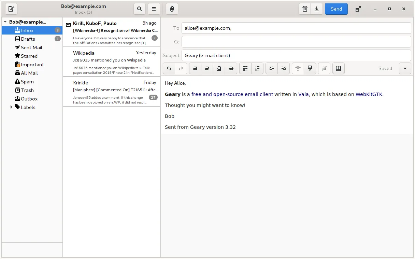Toggle italic text formatting

coord(207,68)
